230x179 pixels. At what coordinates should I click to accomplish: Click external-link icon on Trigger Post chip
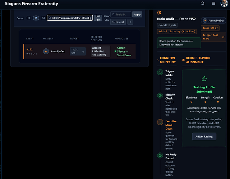click(223, 37)
